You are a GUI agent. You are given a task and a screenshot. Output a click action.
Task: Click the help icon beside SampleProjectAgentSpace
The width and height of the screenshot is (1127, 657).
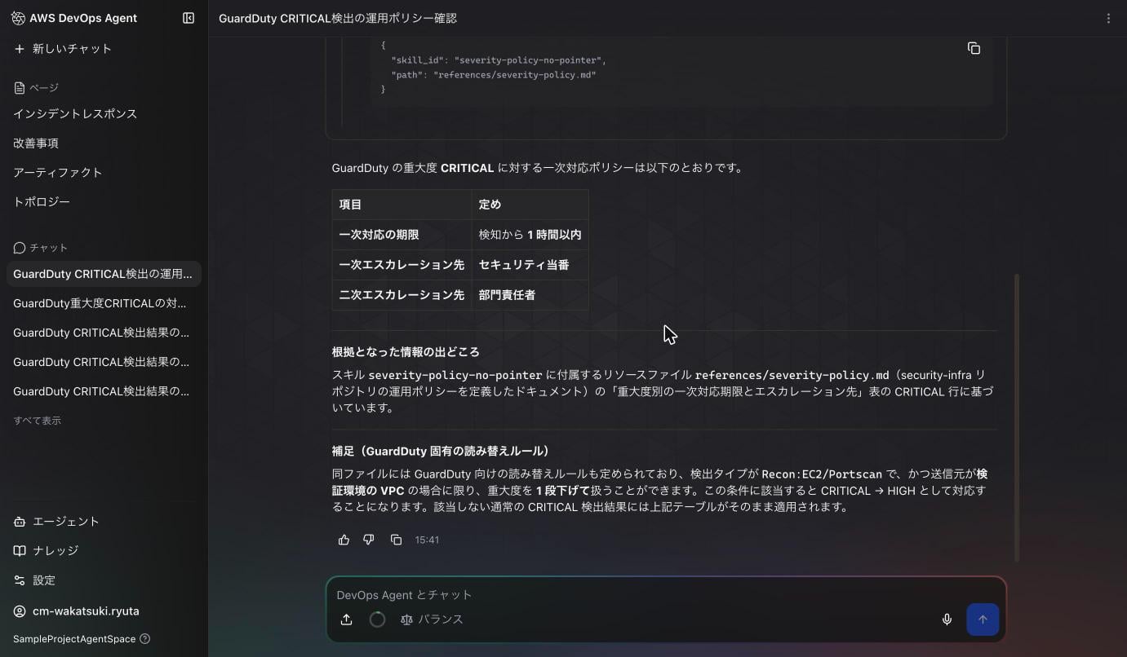[145, 639]
